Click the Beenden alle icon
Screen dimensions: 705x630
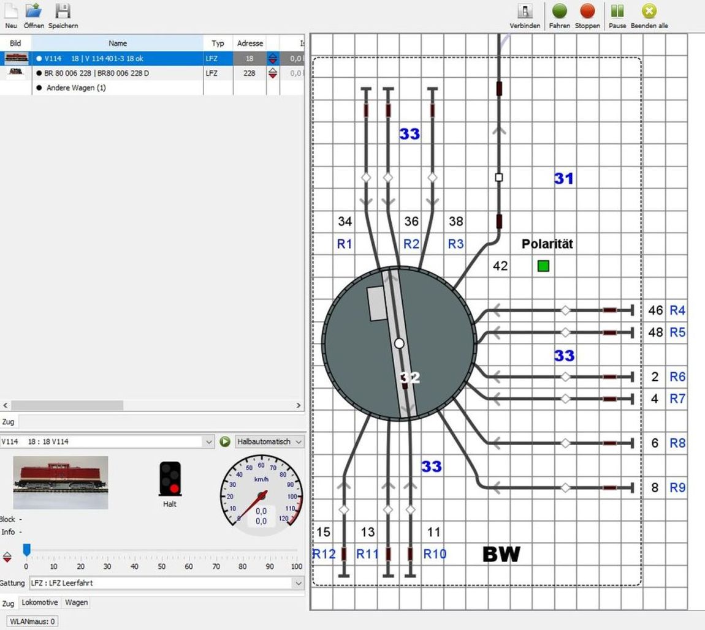pos(649,11)
